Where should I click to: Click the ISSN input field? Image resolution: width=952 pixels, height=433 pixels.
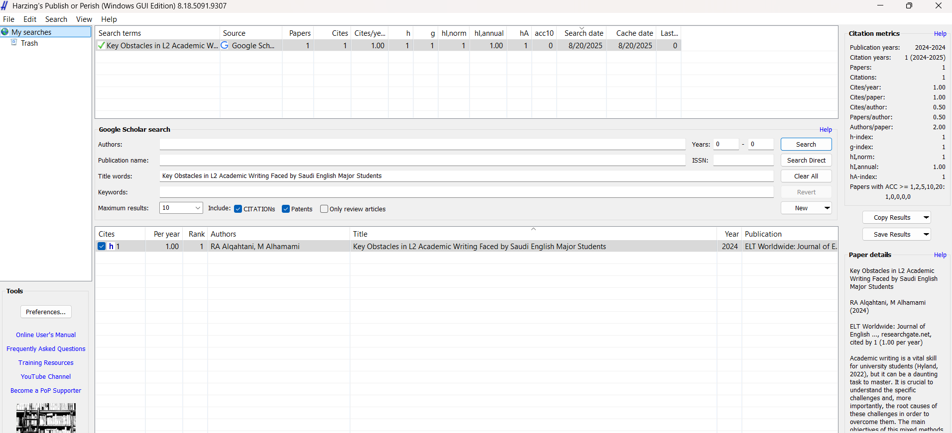pyautogui.click(x=743, y=160)
